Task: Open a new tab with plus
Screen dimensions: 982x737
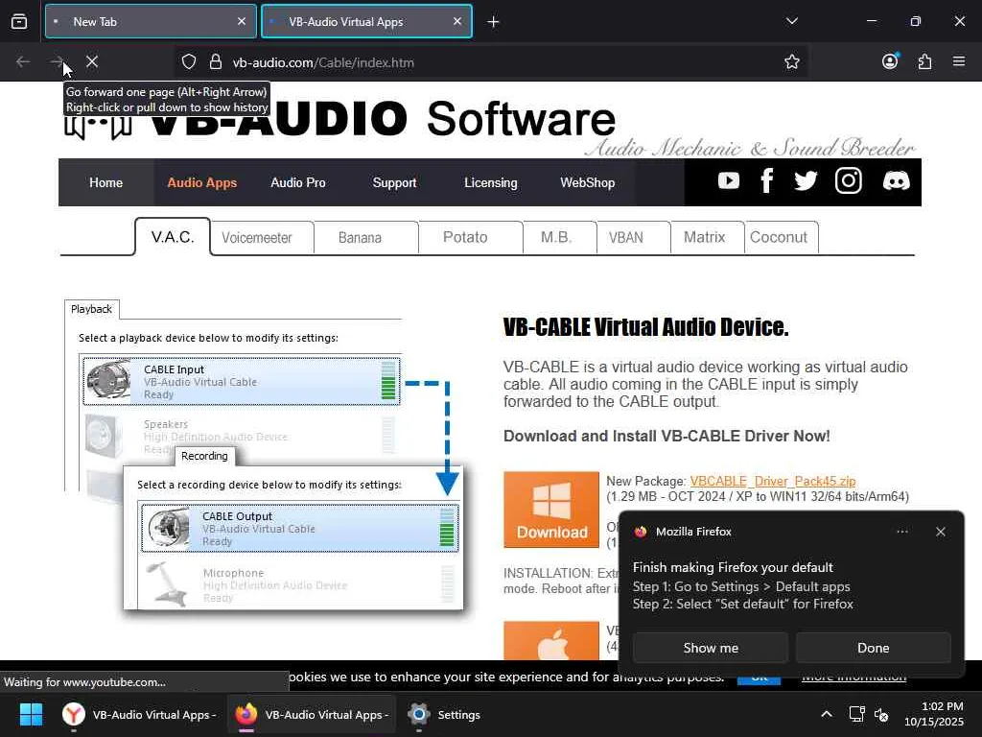Action: tap(493, 22)
